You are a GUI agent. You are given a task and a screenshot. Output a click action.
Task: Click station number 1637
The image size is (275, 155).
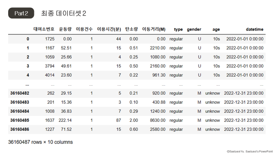click(50, 121)
